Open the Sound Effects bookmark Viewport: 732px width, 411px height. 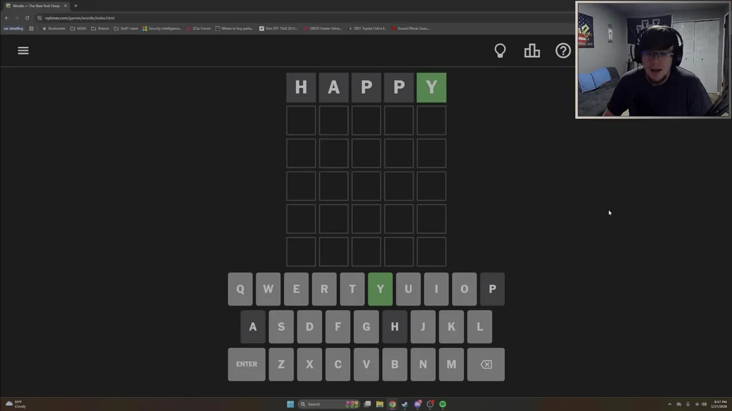(x=411, y=29)
